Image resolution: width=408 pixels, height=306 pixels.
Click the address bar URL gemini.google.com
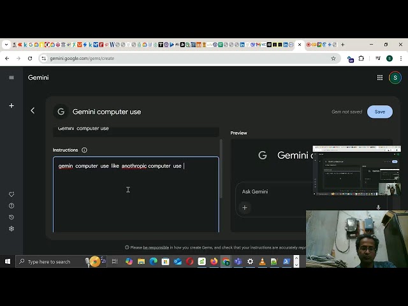tap(82, 58)
